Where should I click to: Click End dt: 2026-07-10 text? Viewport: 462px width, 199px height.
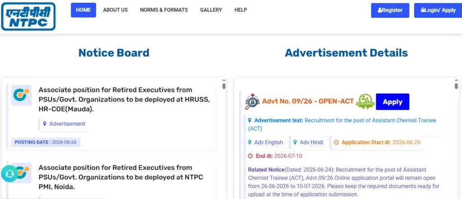(279, 156)
